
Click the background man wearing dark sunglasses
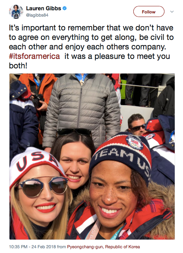click(137, 124)
